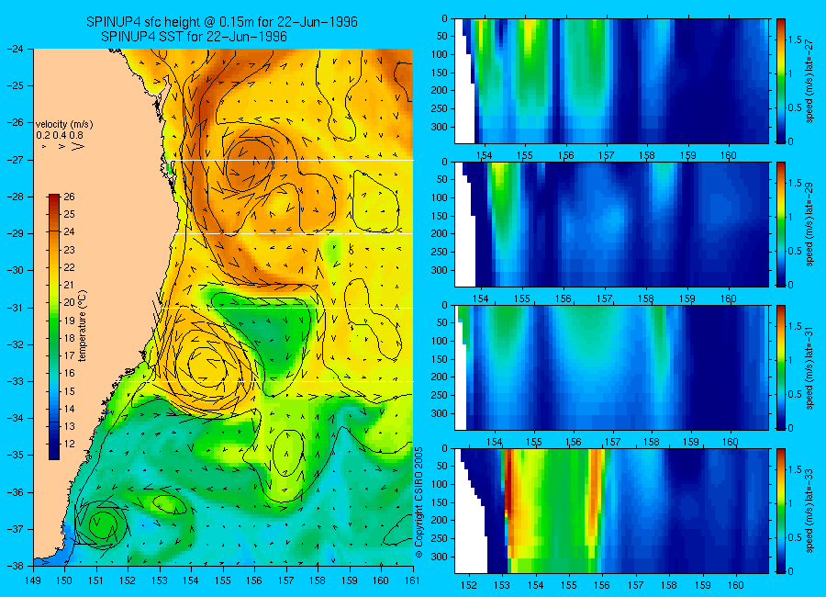Click the speed colorbar for lat=-33
Image resolution: width=826 pixels, height=597 pixels.
tap(781, 511)
